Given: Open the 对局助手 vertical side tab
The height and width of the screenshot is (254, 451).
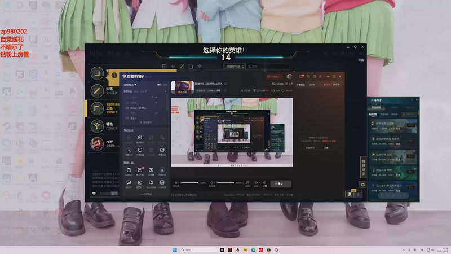Looking at the screenshot, I should [363, 168].
